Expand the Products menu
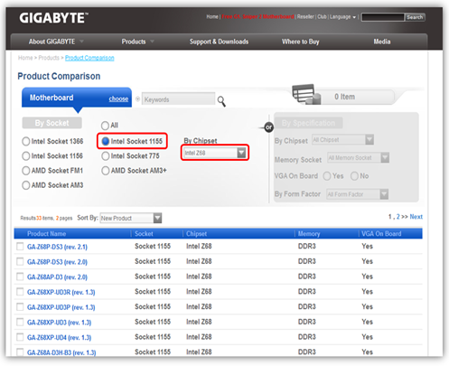The height and width of the screenshot is (366, 449). pyautogui.click(x=137, y=42)
